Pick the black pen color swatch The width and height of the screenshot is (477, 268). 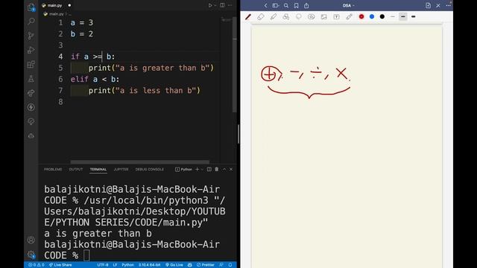pos(382,16)
